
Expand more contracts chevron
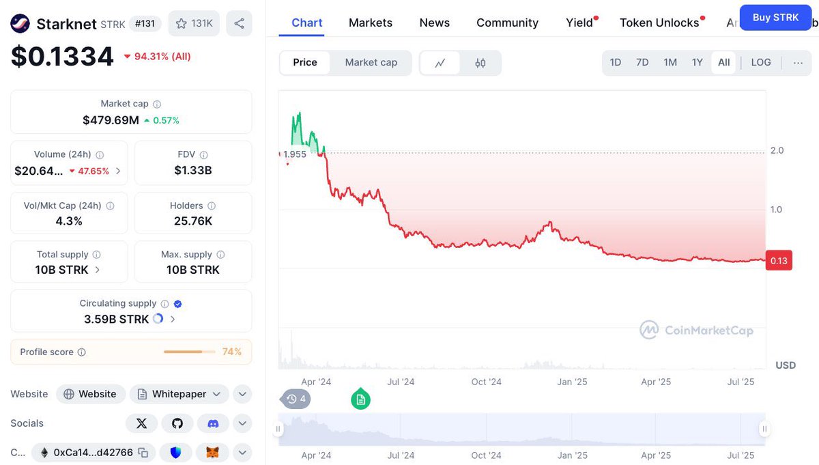click(242, 453)
